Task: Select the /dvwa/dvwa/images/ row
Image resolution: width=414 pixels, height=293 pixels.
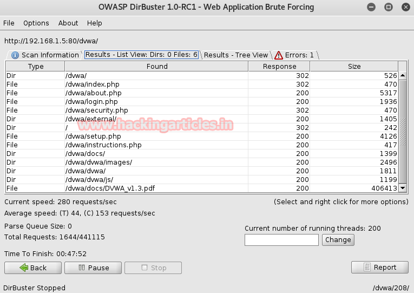Action: (x=202, y=162)
